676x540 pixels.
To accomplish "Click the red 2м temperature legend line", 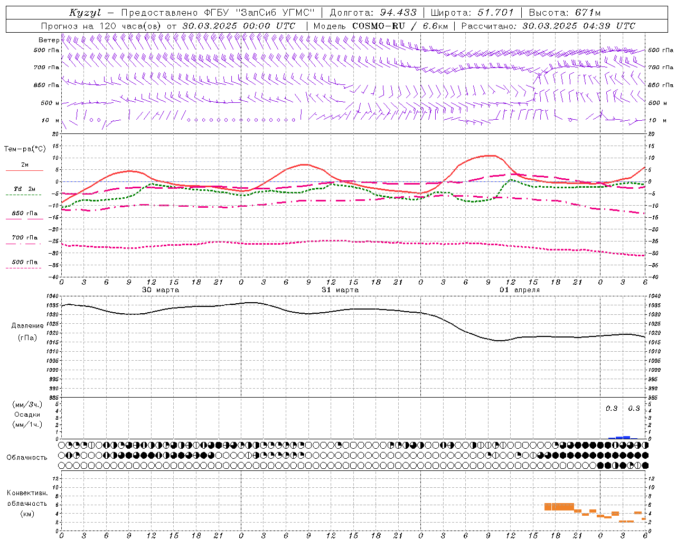I will tap(24, 171).
